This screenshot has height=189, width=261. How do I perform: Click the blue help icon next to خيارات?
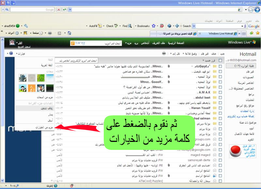click(x=11, y=53)
